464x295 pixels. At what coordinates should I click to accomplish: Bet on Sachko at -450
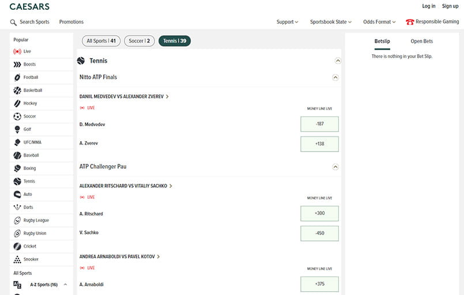tap(319, 233)
